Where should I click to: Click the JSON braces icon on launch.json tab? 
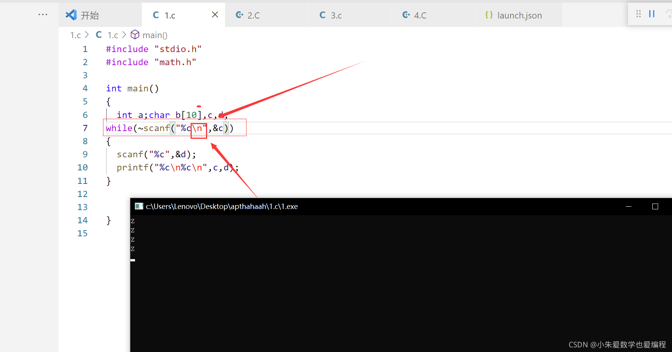489,15
